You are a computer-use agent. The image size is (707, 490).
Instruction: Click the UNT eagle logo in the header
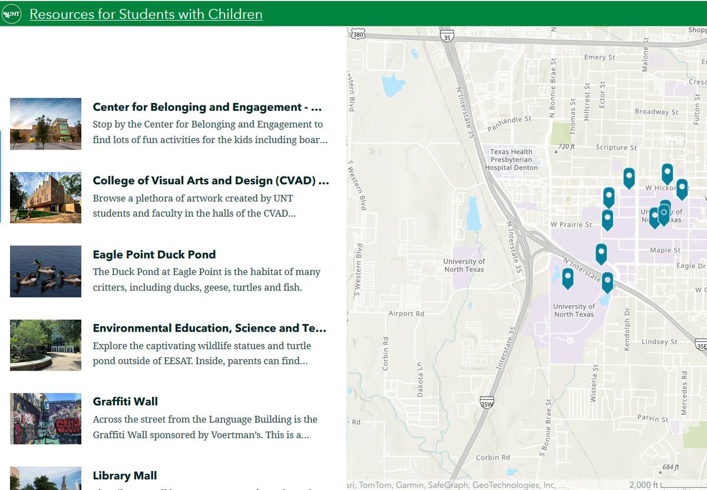(12, 14)
